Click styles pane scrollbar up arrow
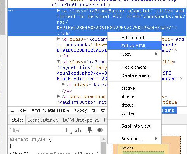 pyautogui.click(x=103, y=140)
